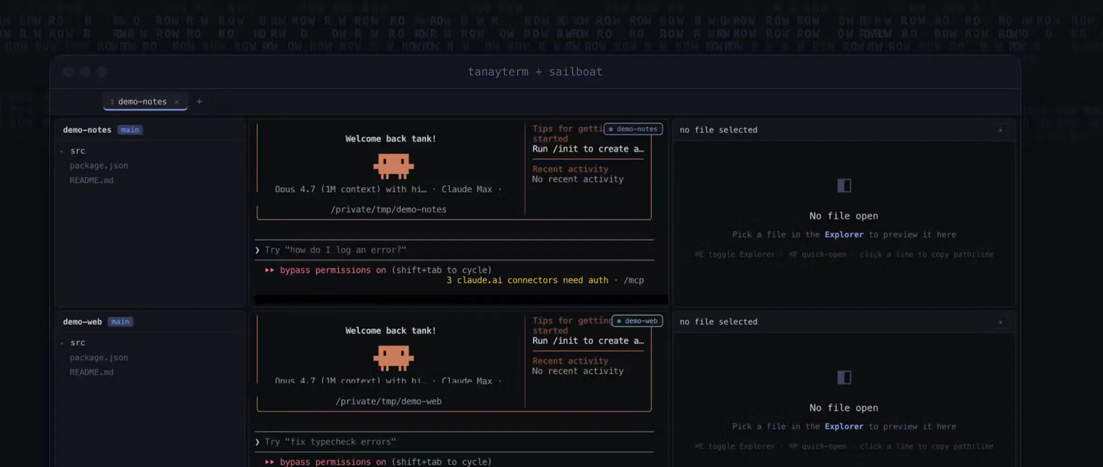
Task: Click the /private/tmp/demo-web path
Action: 389,402
